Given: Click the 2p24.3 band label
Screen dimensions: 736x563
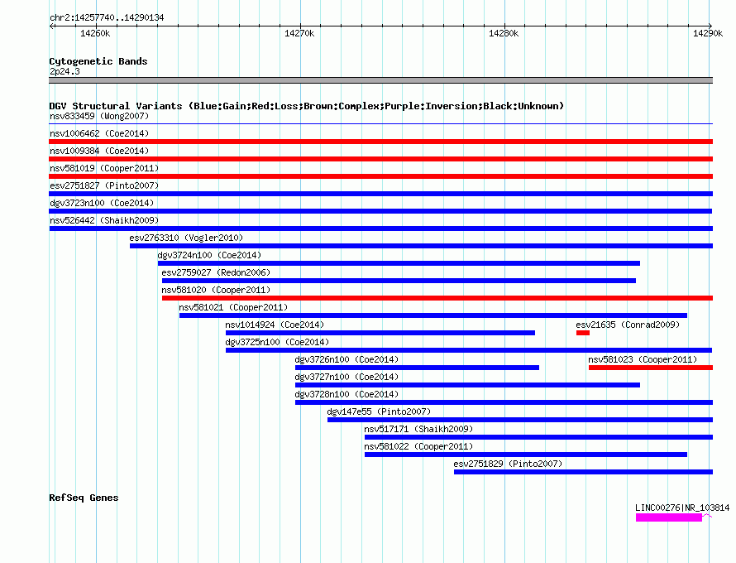Looking at the screenshot, I should point(65,71).
